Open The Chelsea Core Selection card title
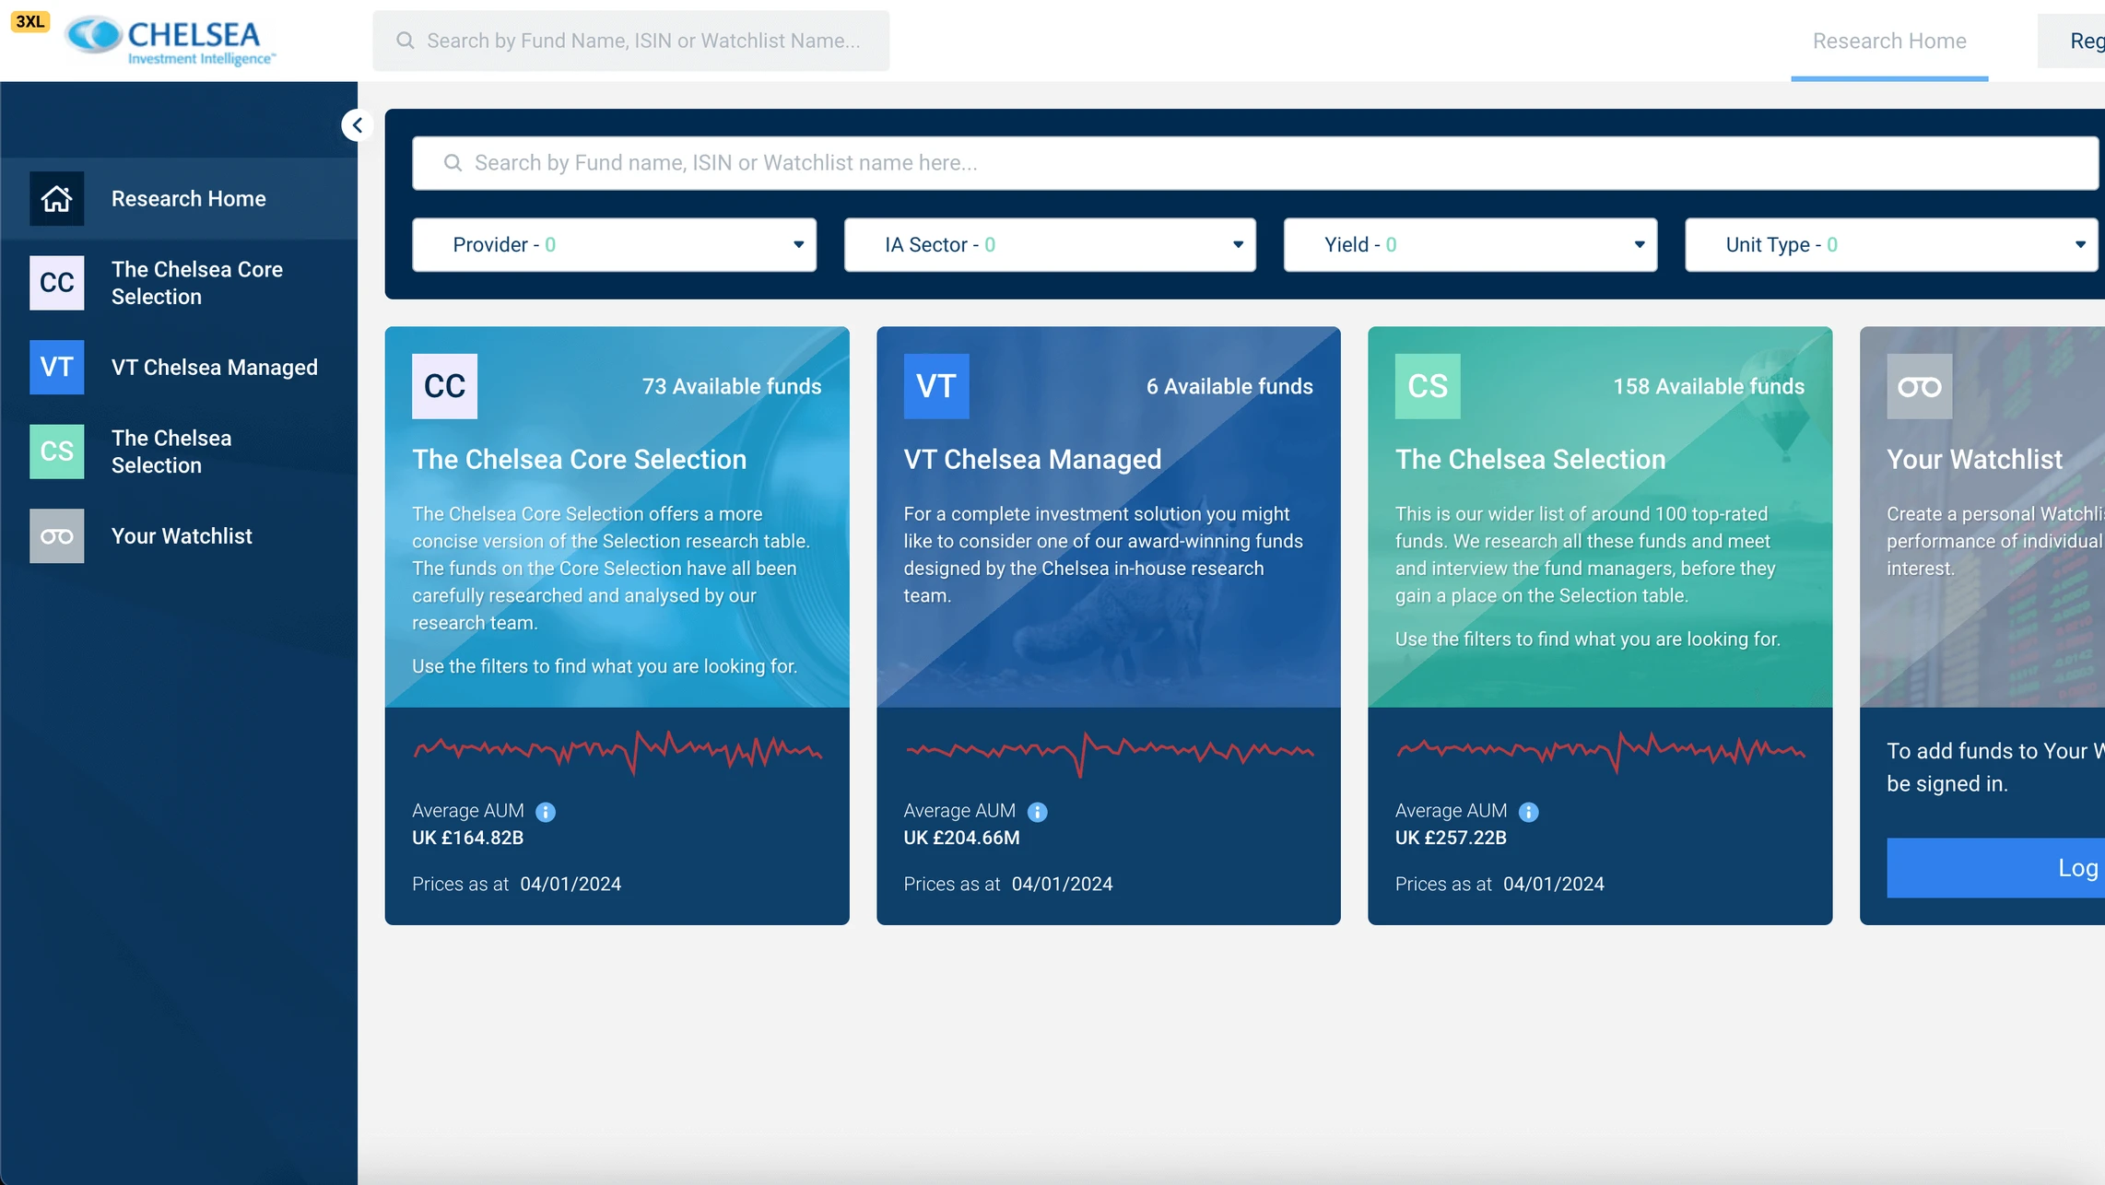 point(579,459)
